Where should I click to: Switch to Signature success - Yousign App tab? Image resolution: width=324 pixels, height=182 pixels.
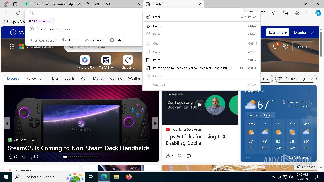point(52,4)
